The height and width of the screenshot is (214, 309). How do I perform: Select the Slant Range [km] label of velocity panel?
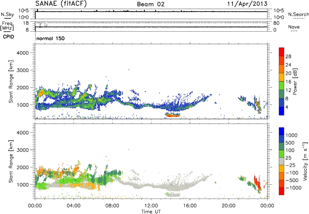click(x=11, y=161)
